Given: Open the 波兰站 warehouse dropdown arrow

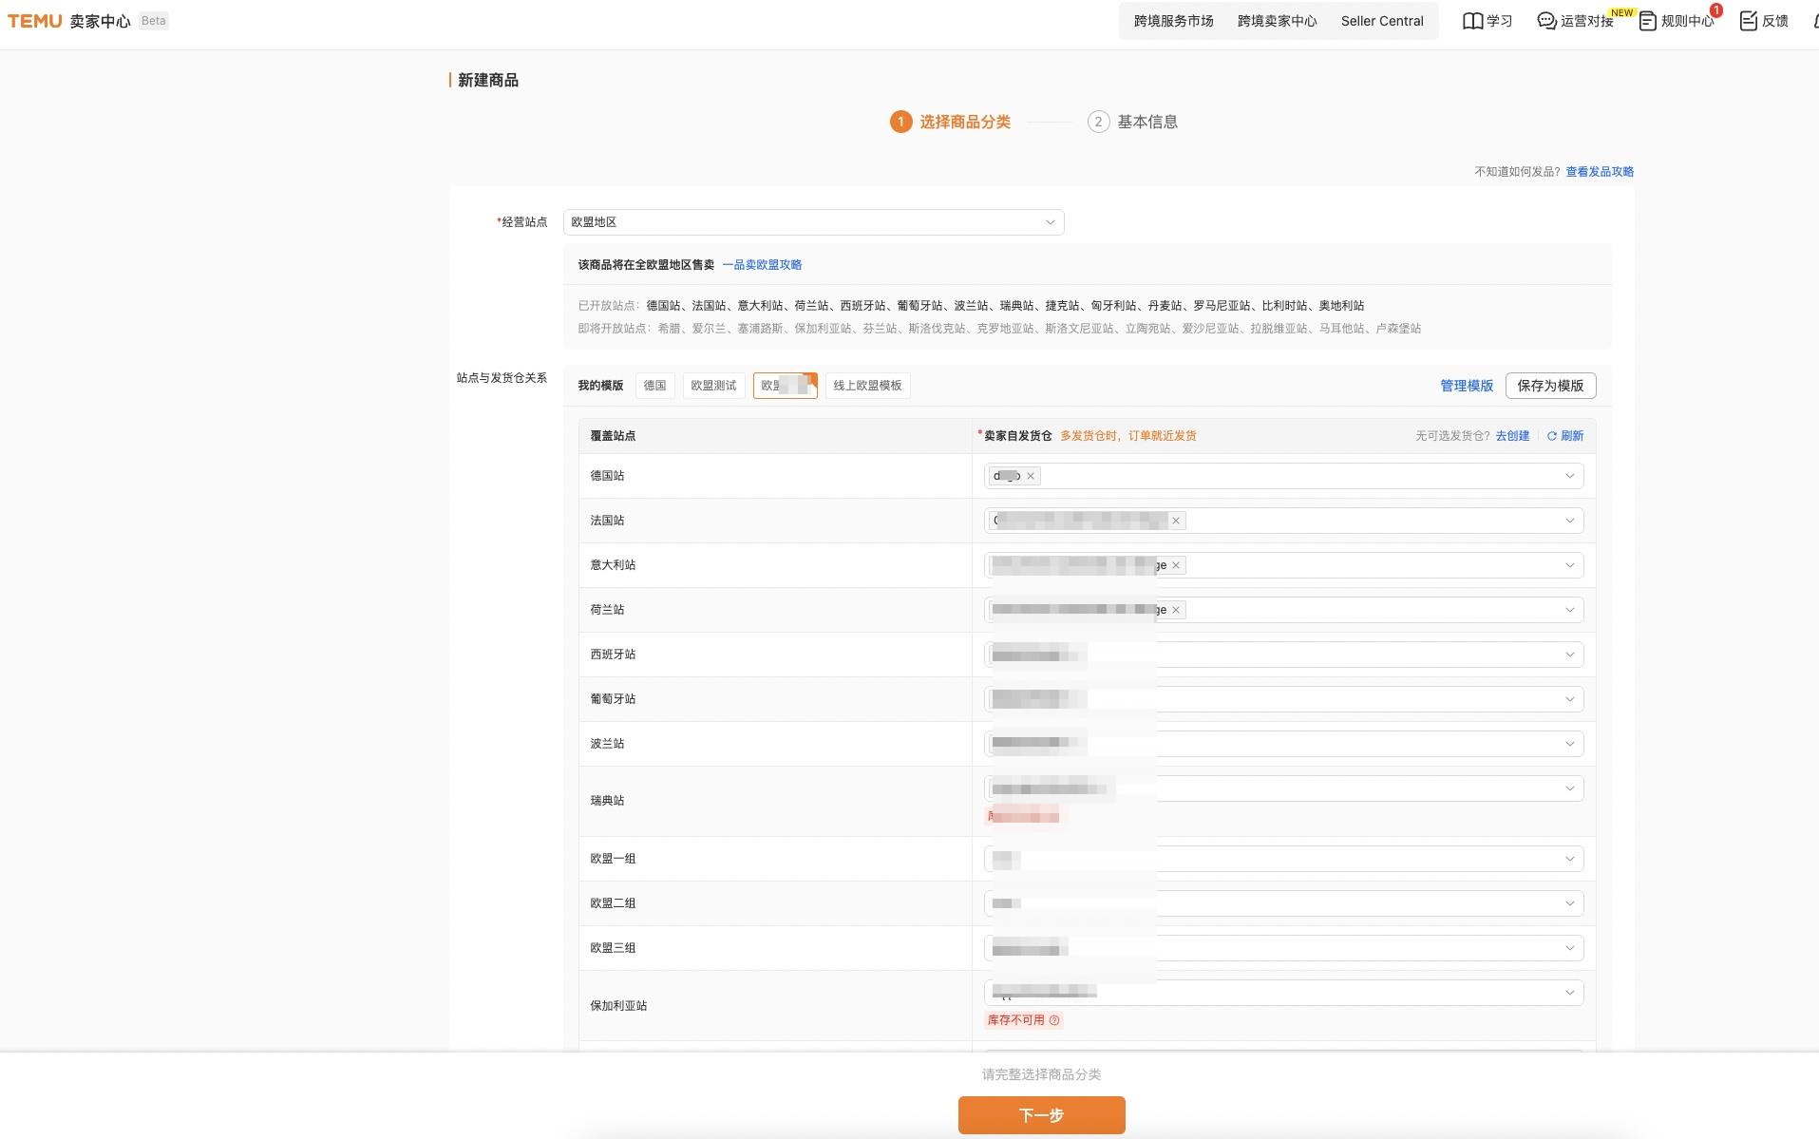Looking at the screenshot, I should [1569, 744].
